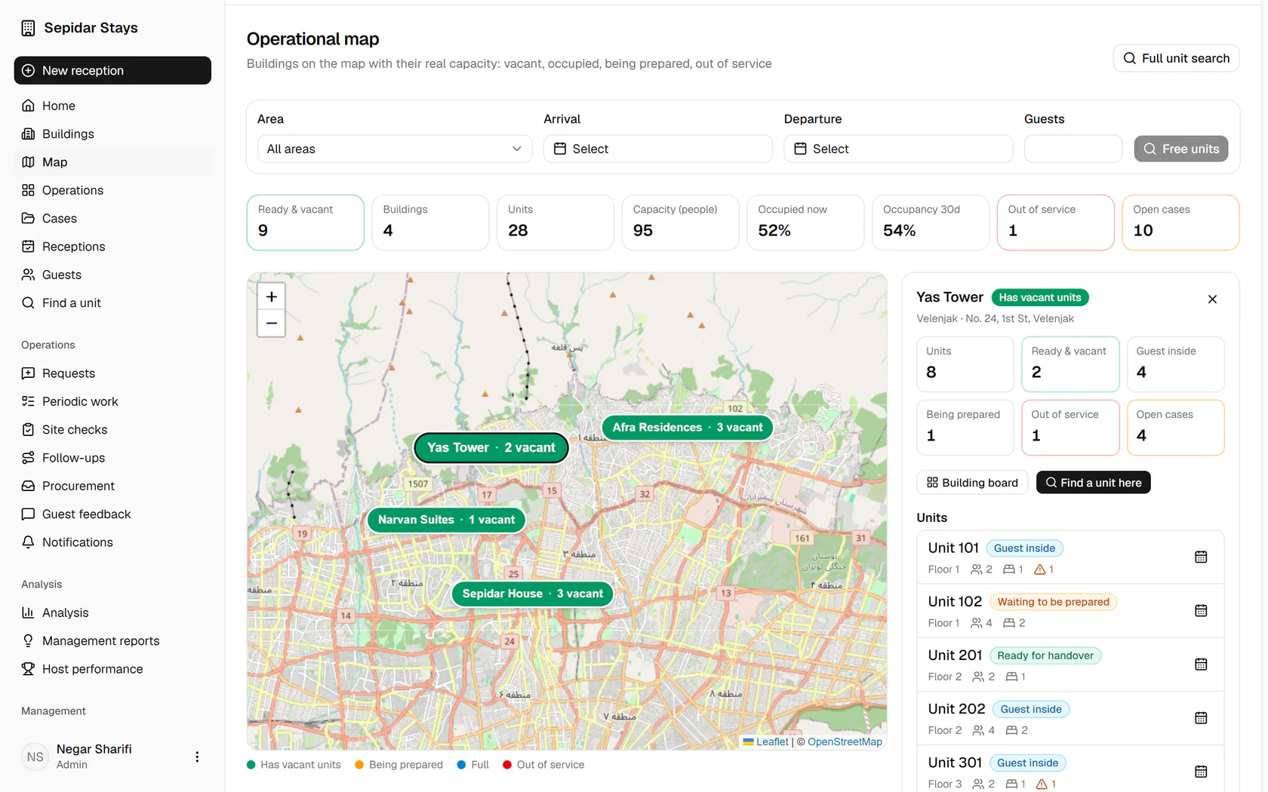The image size is (1268, 792).
Task: Click the Management reports lightbulb icon
Action: tap(28, 640)
